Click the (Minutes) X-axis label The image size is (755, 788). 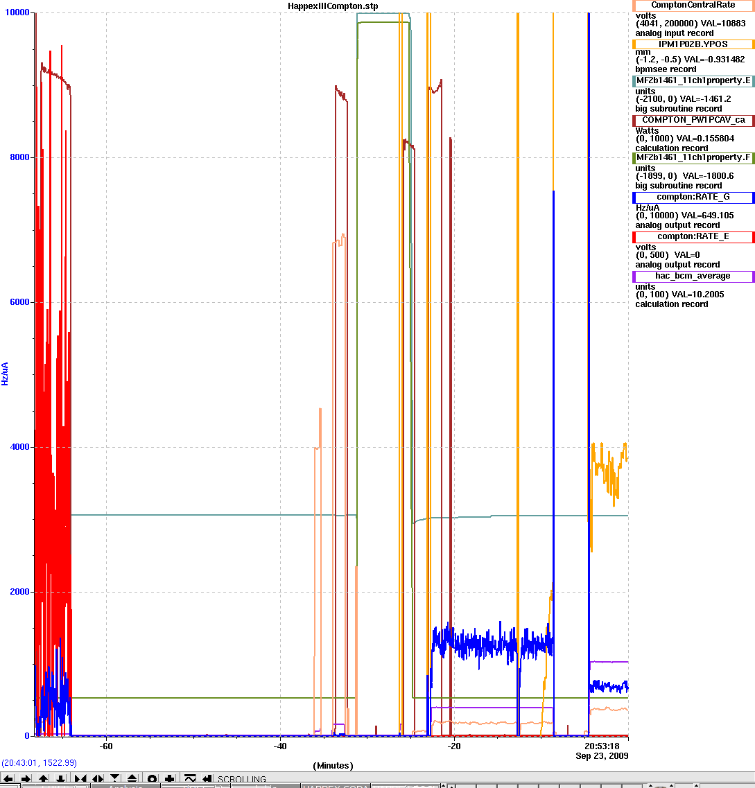(333, 766)
